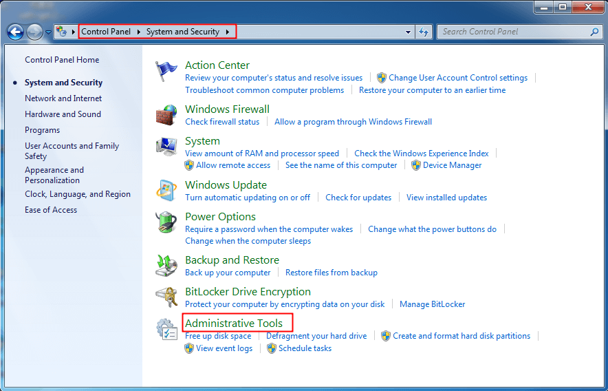This screenshot has width=608, height=391.
Task: Open Network and Internet category
Action: (x=63, y=98)
